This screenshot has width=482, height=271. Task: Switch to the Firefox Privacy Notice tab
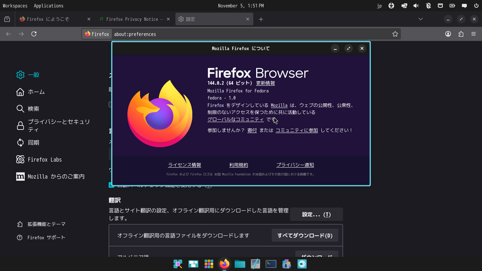point(135,19)
